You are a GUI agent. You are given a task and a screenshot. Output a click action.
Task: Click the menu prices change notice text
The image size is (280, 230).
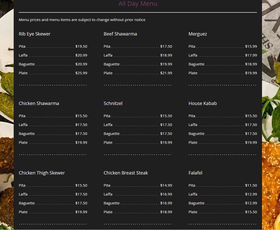pos(82,20)
